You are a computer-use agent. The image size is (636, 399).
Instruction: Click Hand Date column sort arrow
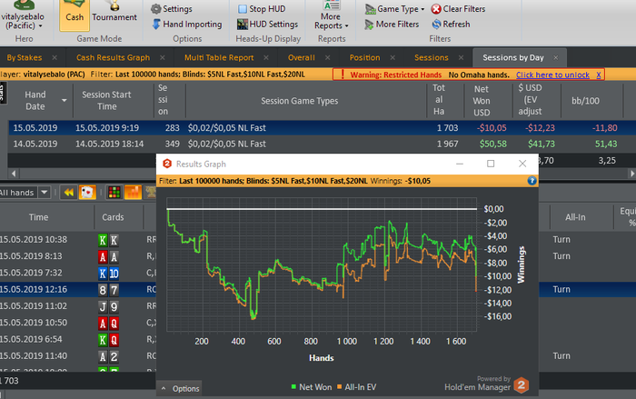[65, 100]
